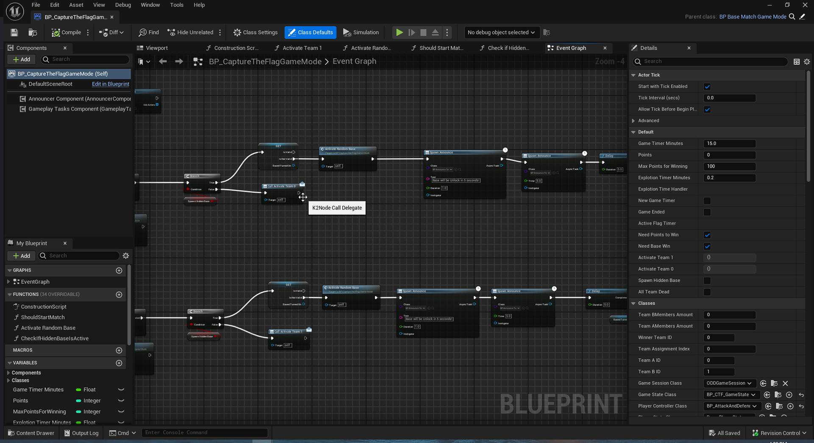Expand the Advanced section in Actor Tick
814x443 pixels.
coord(633,121)
